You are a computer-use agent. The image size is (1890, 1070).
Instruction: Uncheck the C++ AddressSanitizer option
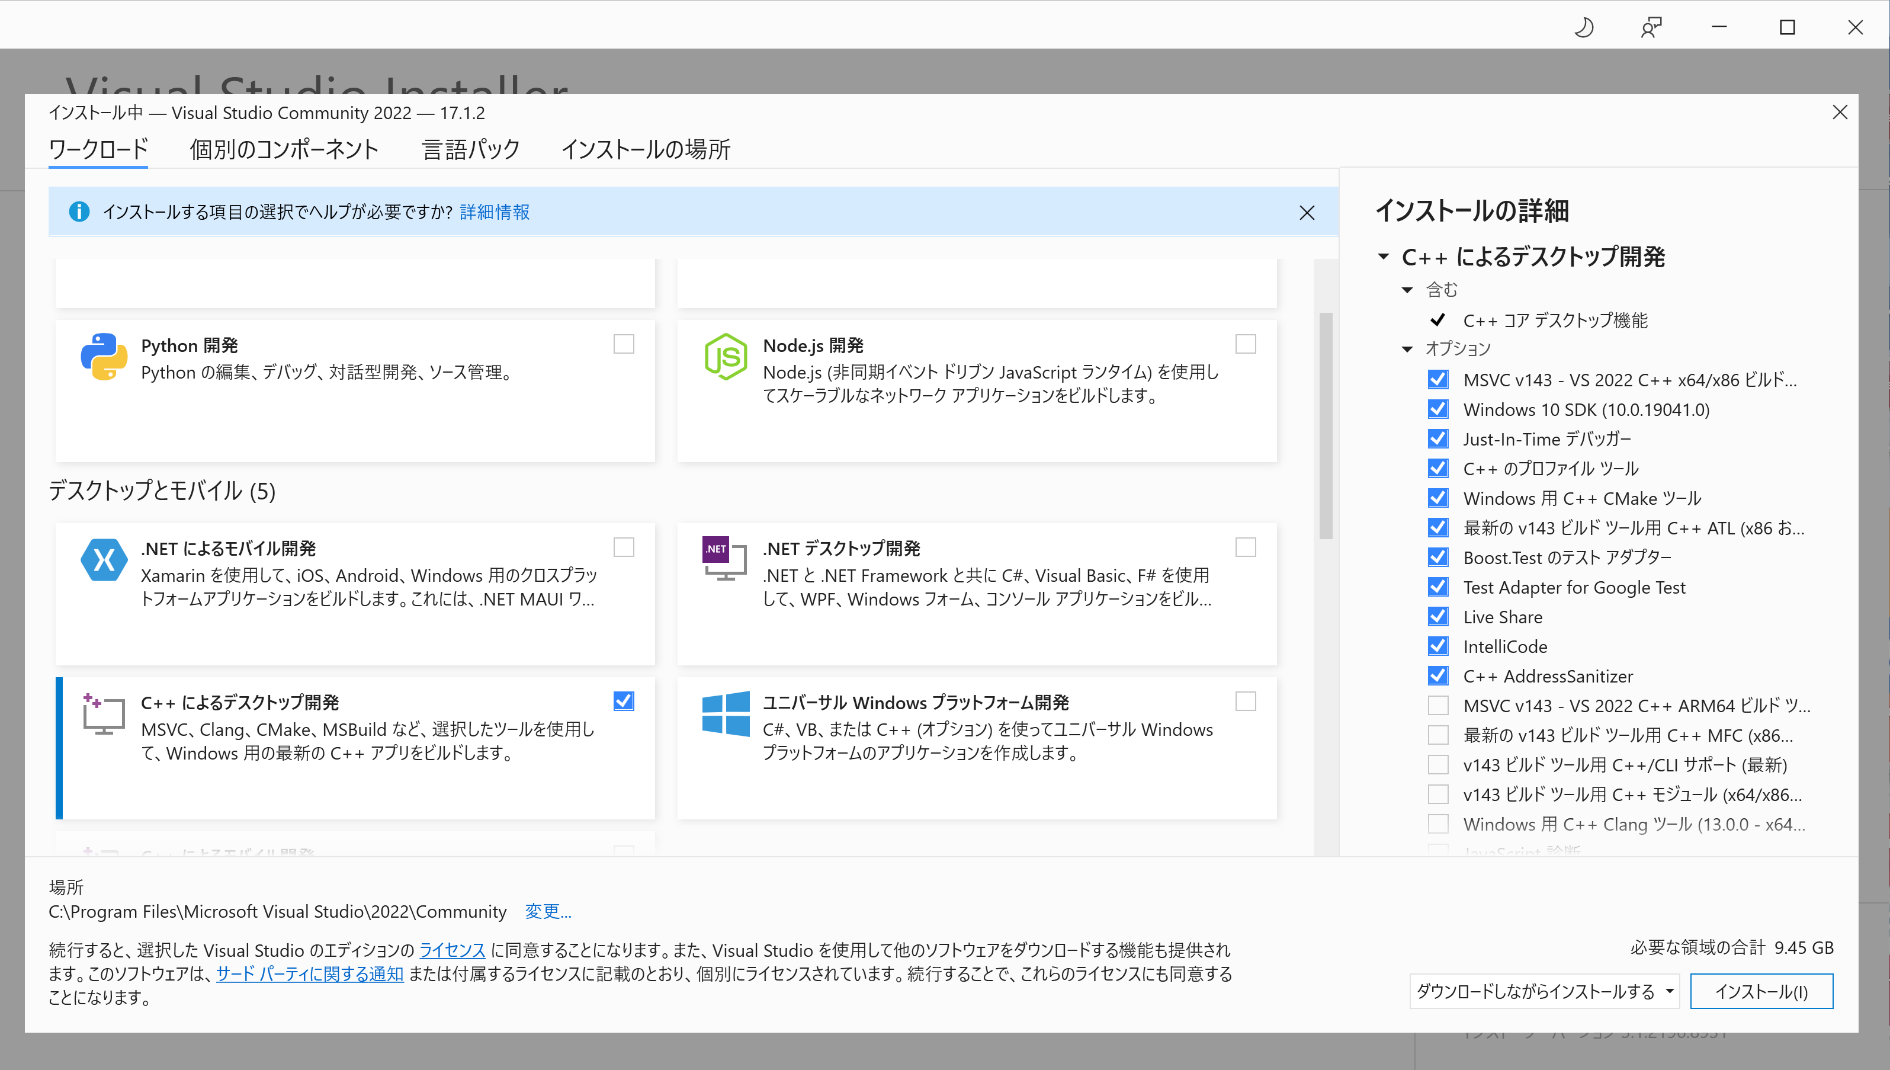click(x=1438, y=675)
